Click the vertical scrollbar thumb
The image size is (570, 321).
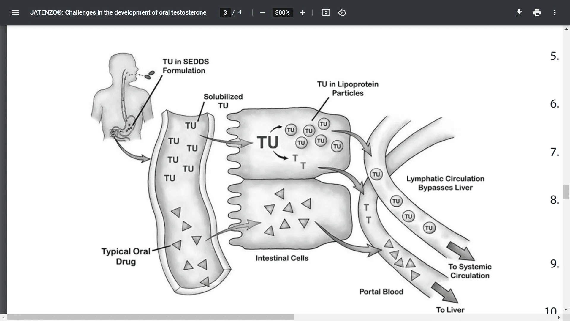566,192
